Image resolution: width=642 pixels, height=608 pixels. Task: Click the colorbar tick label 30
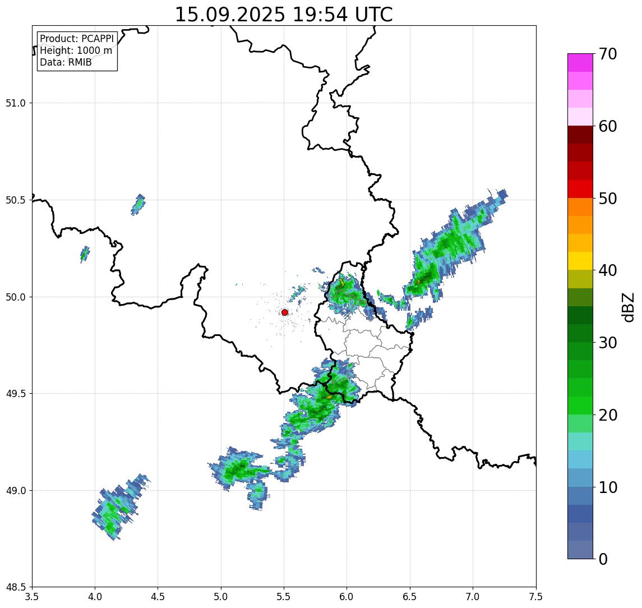click(x=607, y=343)
